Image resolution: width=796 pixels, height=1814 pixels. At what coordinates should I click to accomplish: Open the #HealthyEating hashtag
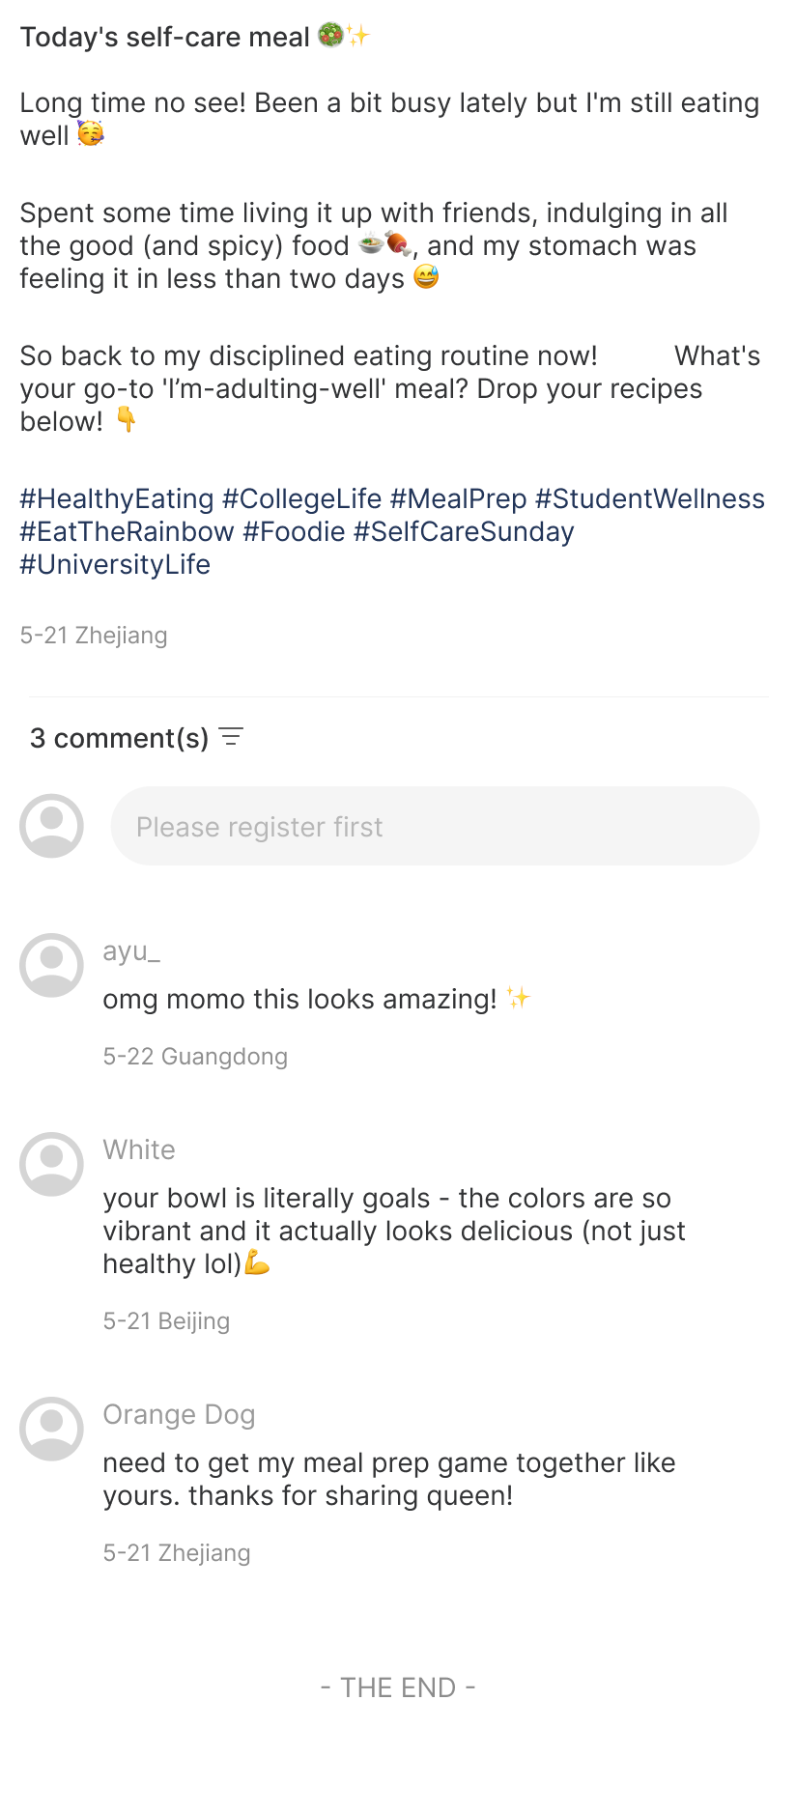coord(117,498)
